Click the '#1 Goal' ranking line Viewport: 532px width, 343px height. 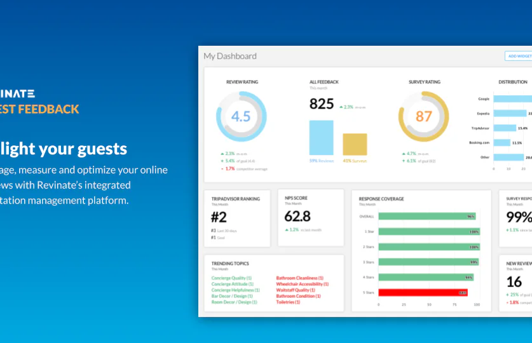tap(218, 238)
